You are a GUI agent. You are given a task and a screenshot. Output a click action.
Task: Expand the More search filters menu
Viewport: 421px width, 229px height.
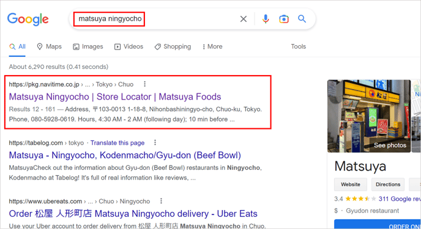click(x=212, y=46)
